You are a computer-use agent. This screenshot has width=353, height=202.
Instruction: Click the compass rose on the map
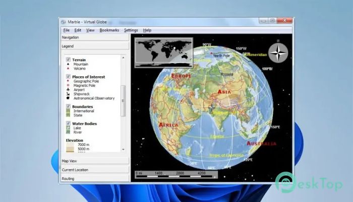278,53
